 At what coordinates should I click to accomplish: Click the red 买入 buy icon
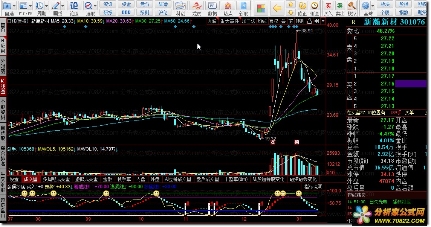coord(328,6)
